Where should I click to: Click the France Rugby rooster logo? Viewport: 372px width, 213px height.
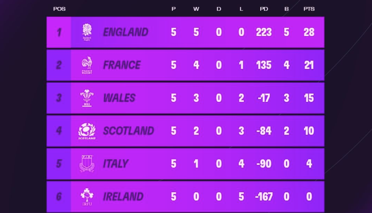click(x=87, y=65)
